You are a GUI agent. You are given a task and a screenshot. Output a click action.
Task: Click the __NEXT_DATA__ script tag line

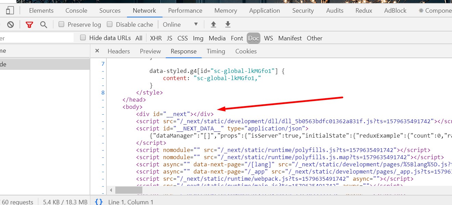(222, 128)
